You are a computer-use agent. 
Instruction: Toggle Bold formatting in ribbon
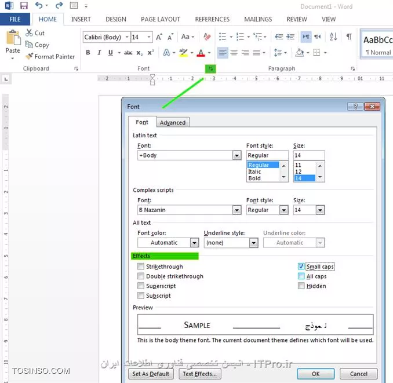click(x=88, y=53)
